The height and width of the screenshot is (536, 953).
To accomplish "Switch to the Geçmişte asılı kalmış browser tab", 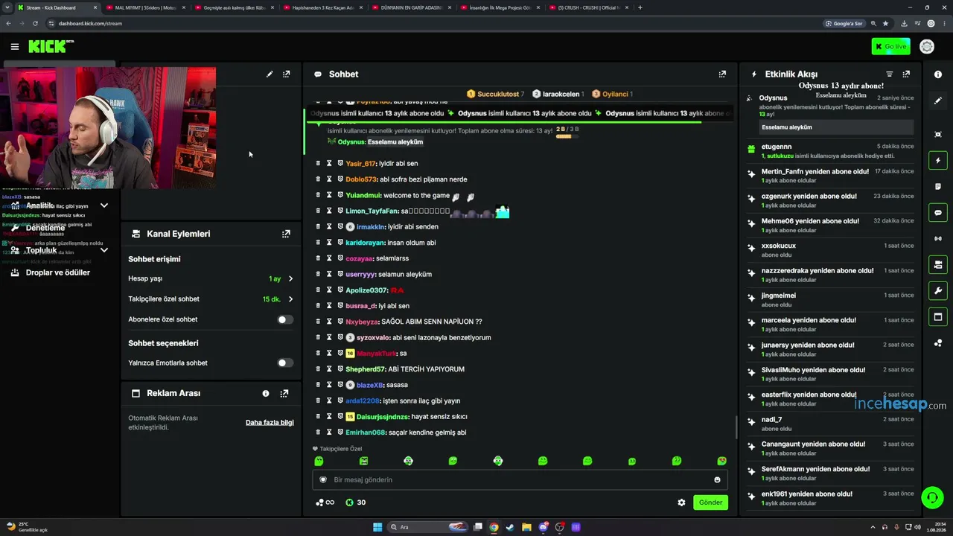I will coord(234,7).
